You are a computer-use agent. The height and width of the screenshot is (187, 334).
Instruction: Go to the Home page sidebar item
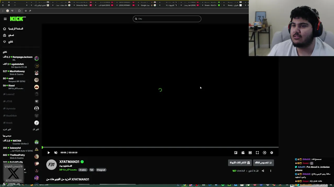[x=13, y=29]
